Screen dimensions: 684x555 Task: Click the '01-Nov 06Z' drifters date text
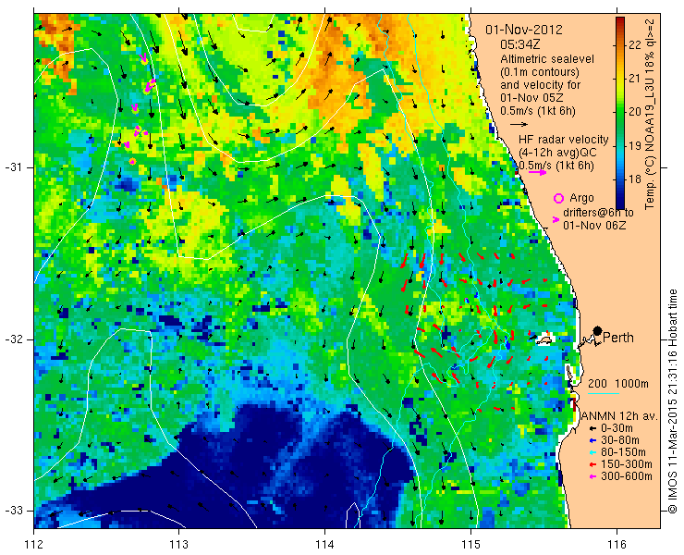click(x=594, y=226)
